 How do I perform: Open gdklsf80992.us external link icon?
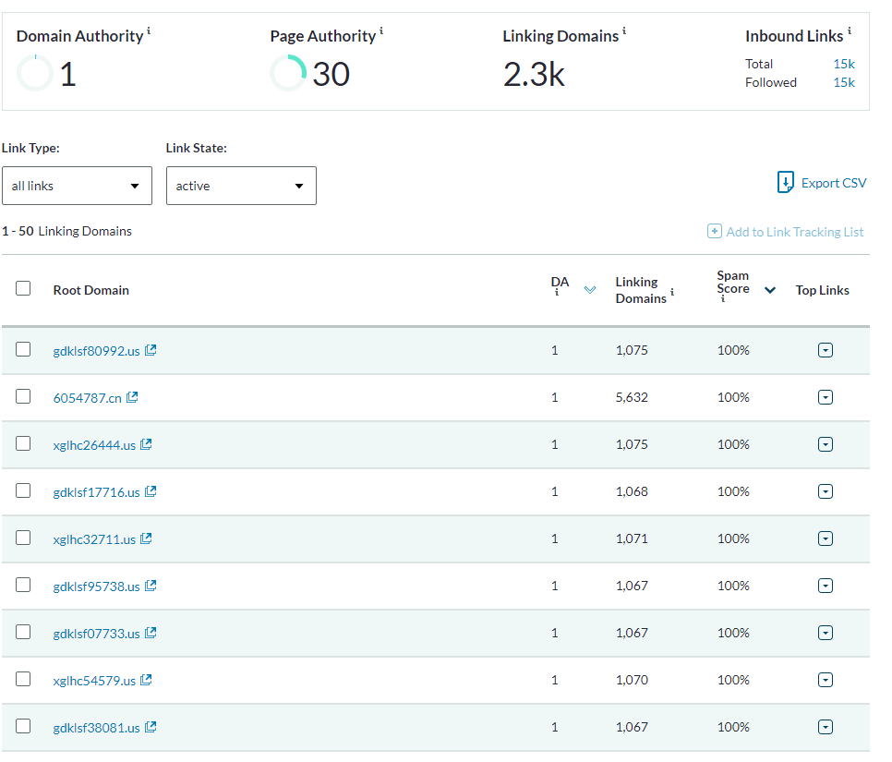pos(151,350)
